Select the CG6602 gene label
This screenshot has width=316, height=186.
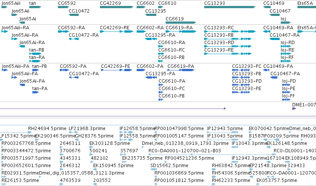pos(145,3)
